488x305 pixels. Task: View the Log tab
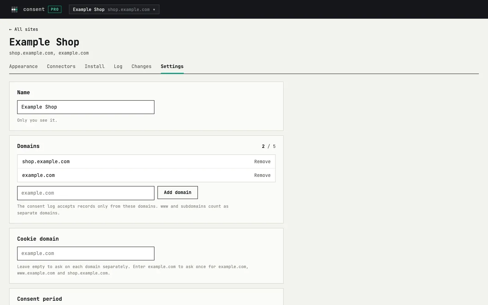(118, 66)
